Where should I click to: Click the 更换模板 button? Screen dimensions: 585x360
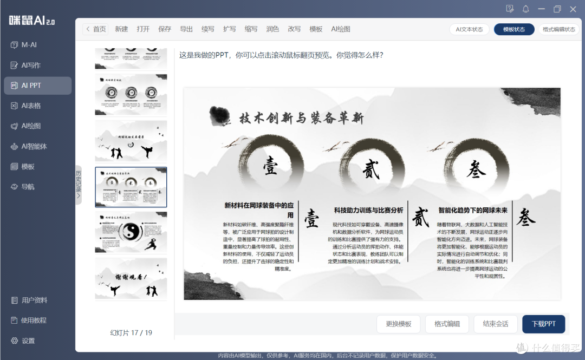click(x=399, y=324)
